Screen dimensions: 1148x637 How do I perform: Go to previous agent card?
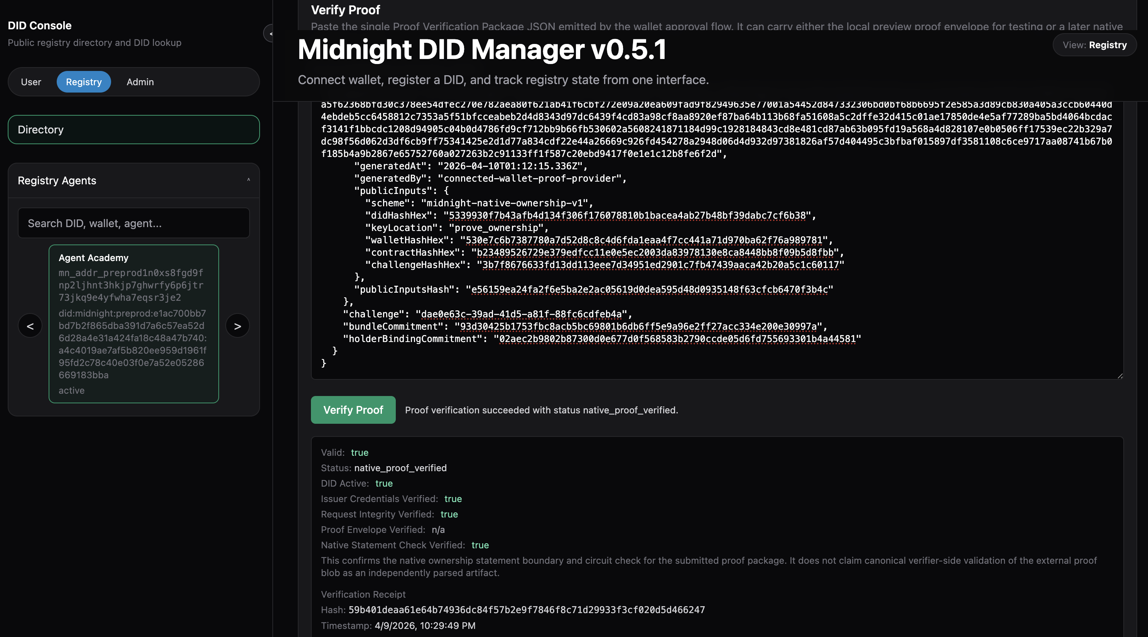pos(30,326)
